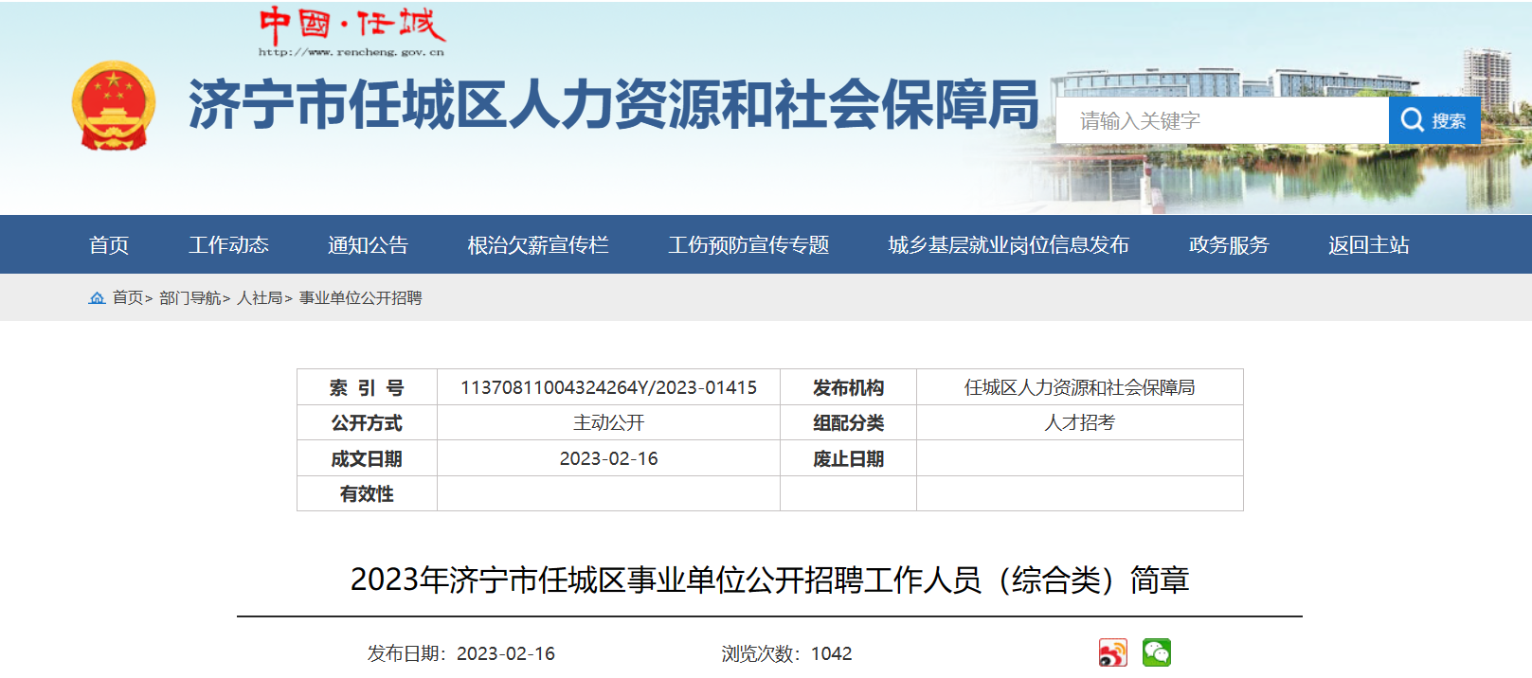Viewport: 1532px width, 678px height.
Task: Open the 首页 navigation menu item
Action: [109, 245]
